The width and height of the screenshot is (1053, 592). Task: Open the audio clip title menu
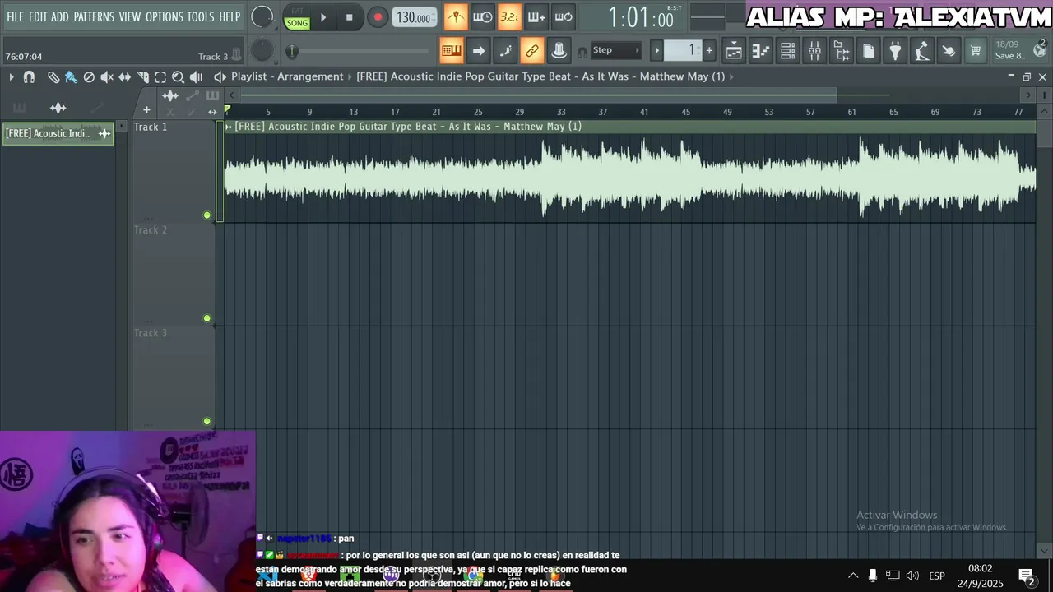point(229,127)
